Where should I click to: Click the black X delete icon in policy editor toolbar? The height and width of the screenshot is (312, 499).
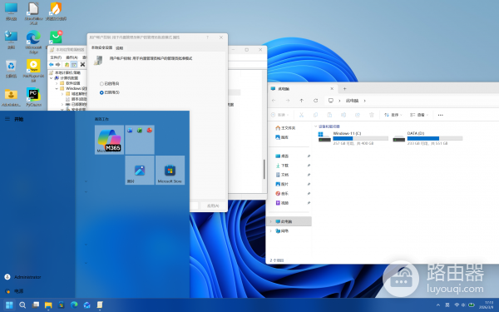click(x=82, y=65)
